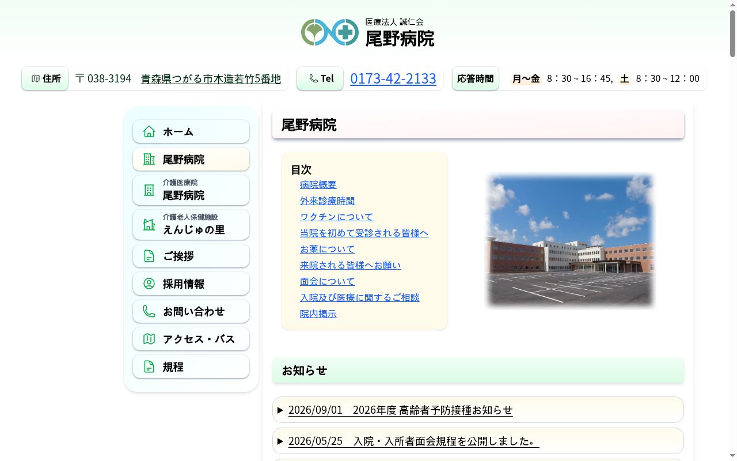Open the お薬について link
Image resolution: width=737 pixels, height=461 pixels.
click(327, 250)
